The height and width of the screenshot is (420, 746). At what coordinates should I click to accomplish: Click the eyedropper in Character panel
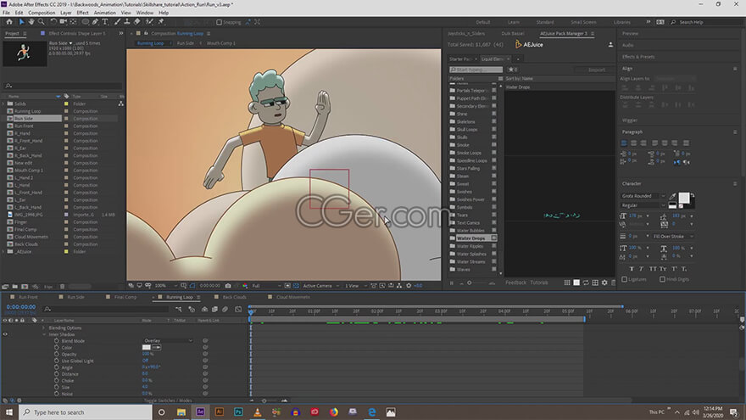(x=673, y=196)
